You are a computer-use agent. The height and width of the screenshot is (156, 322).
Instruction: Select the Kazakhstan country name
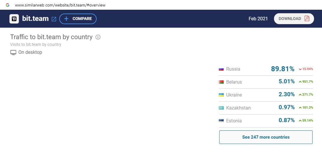238,108
